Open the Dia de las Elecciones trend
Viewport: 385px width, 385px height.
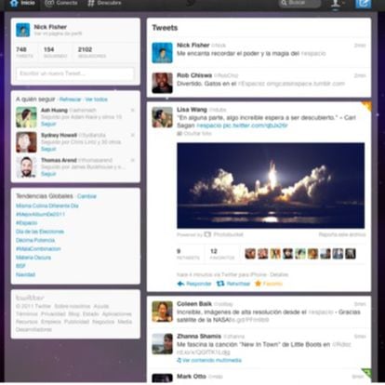coord(40,232)
